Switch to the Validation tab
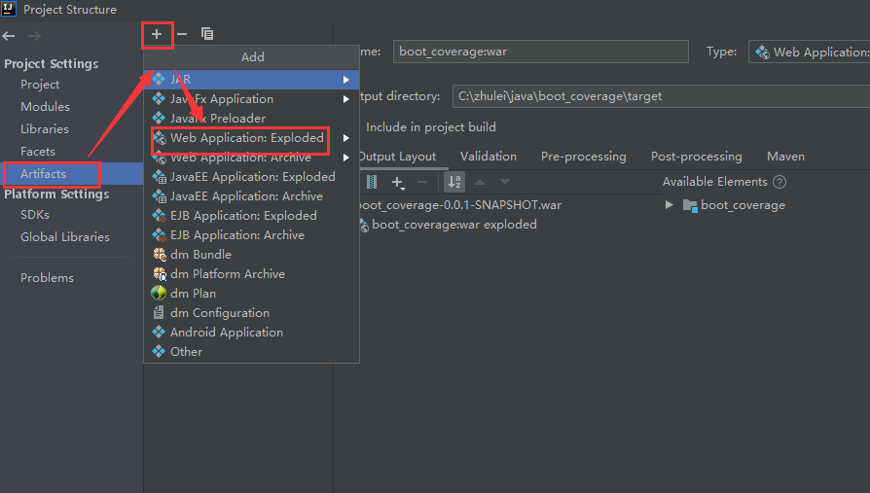 coord(489,157)
